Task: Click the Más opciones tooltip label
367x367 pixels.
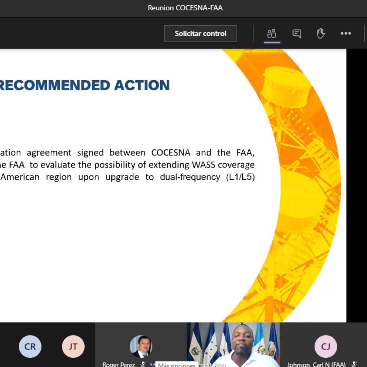Action: point(177,365)
